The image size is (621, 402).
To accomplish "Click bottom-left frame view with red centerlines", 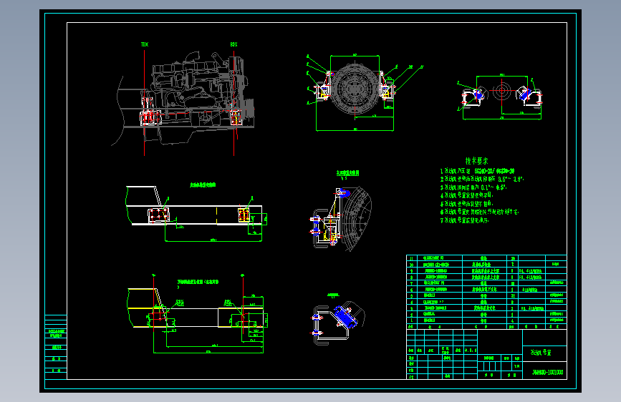I will [x=197, y=313].
